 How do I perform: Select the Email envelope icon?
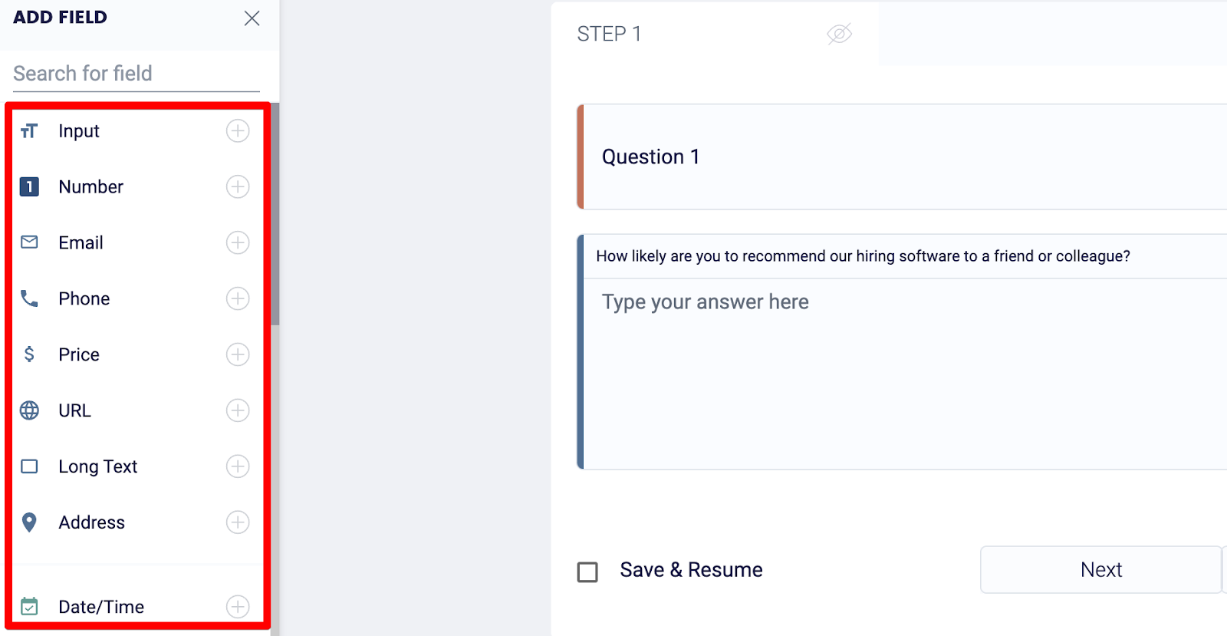coord(29,242)
